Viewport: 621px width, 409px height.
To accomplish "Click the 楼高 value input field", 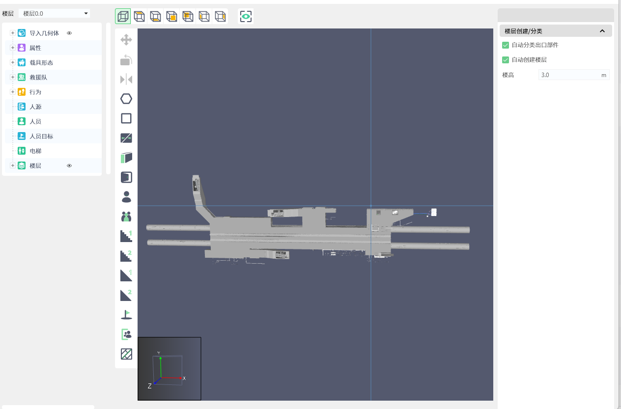I will (x=574, y=75).
